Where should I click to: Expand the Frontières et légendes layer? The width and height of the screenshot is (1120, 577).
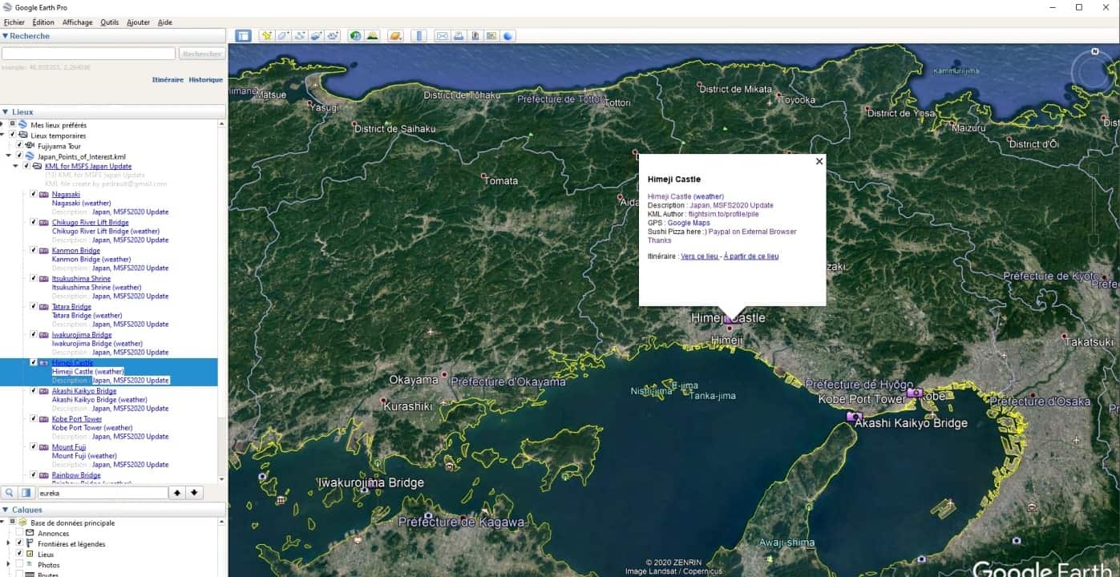[x=9, y=543]
